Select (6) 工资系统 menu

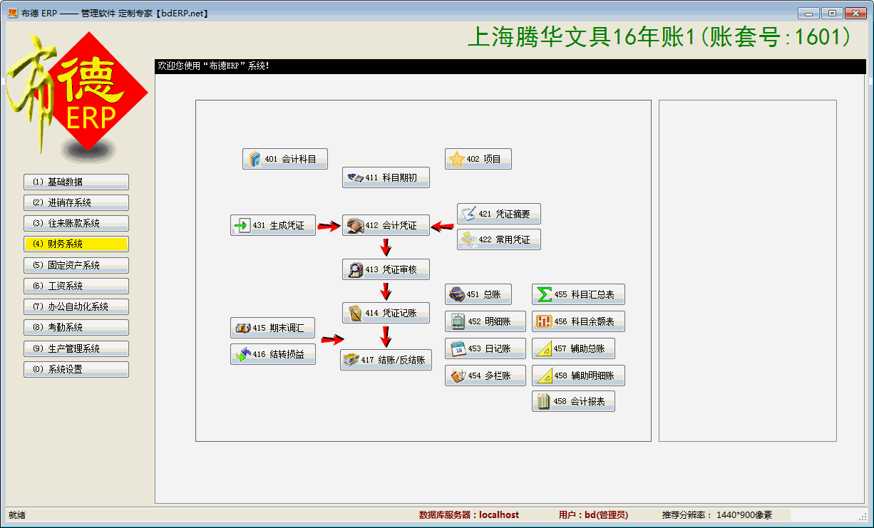click(76, 286)
